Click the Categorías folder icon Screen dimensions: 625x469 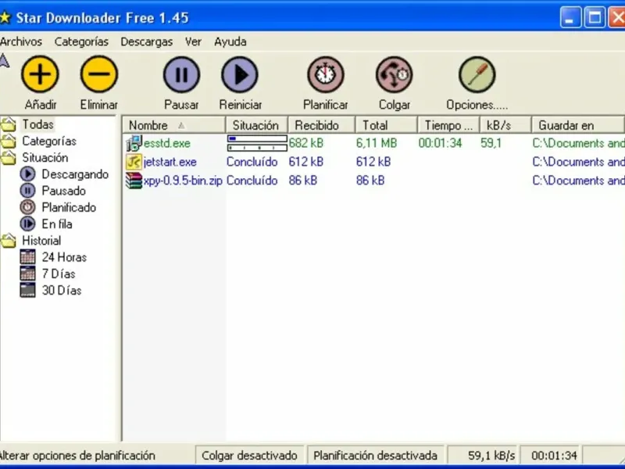tap(9, 141)
